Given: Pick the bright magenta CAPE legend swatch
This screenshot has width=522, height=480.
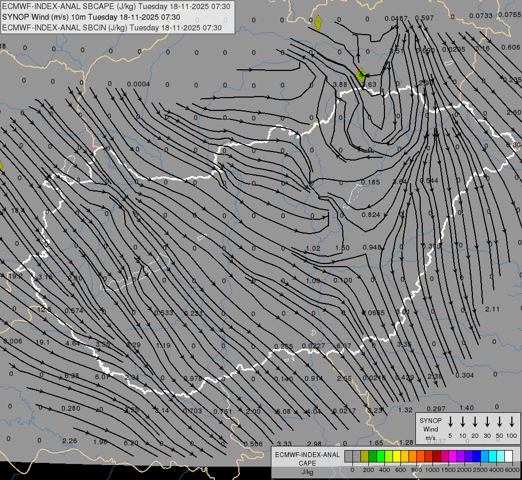Looking at the screenshot, I should click(453, 457).
